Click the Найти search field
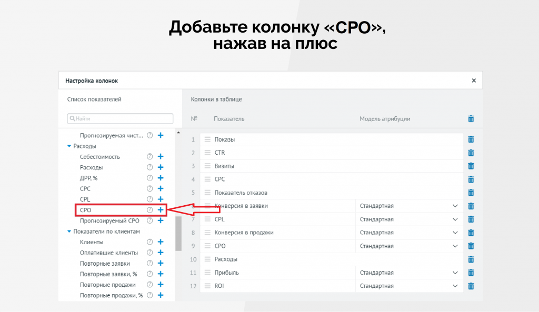This screenshot has width=539, height=312. click(120, 119)
